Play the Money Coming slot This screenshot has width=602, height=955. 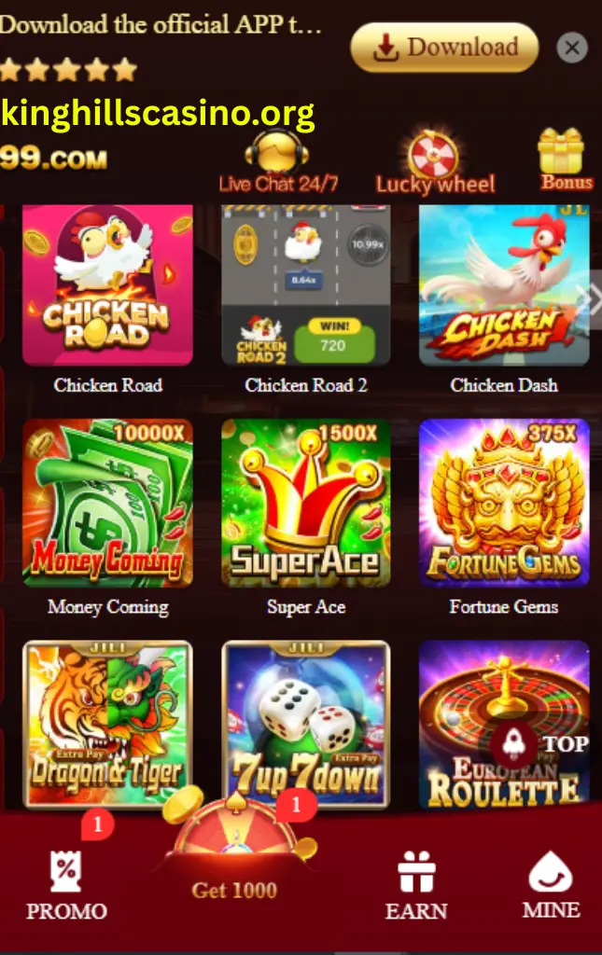tap(107, 503)
